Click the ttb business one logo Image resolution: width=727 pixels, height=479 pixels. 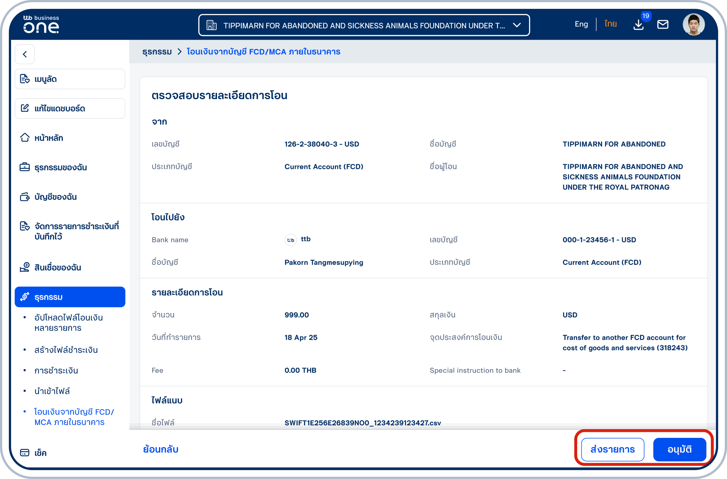click(41, 24)
